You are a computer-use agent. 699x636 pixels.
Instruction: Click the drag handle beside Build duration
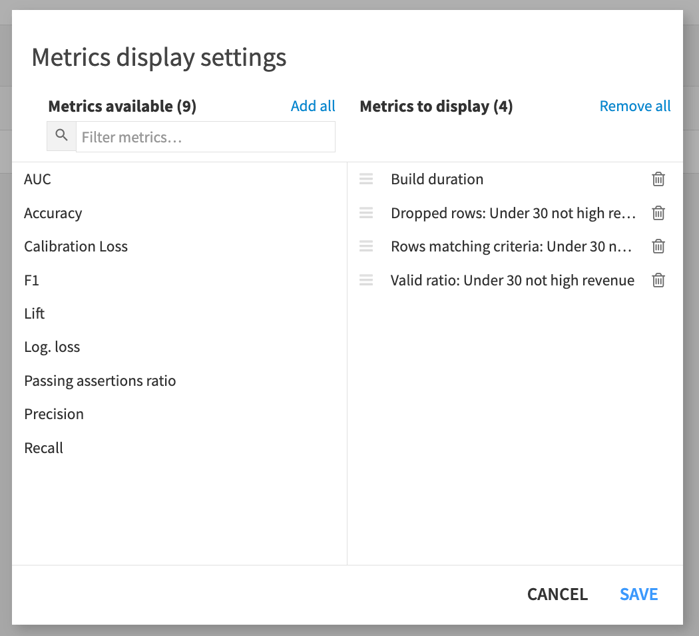coord(365,179)
